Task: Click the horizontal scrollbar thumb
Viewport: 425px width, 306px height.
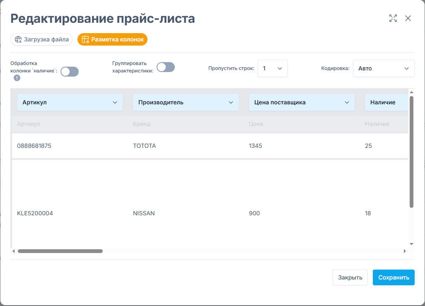Action: coord(60,251)
